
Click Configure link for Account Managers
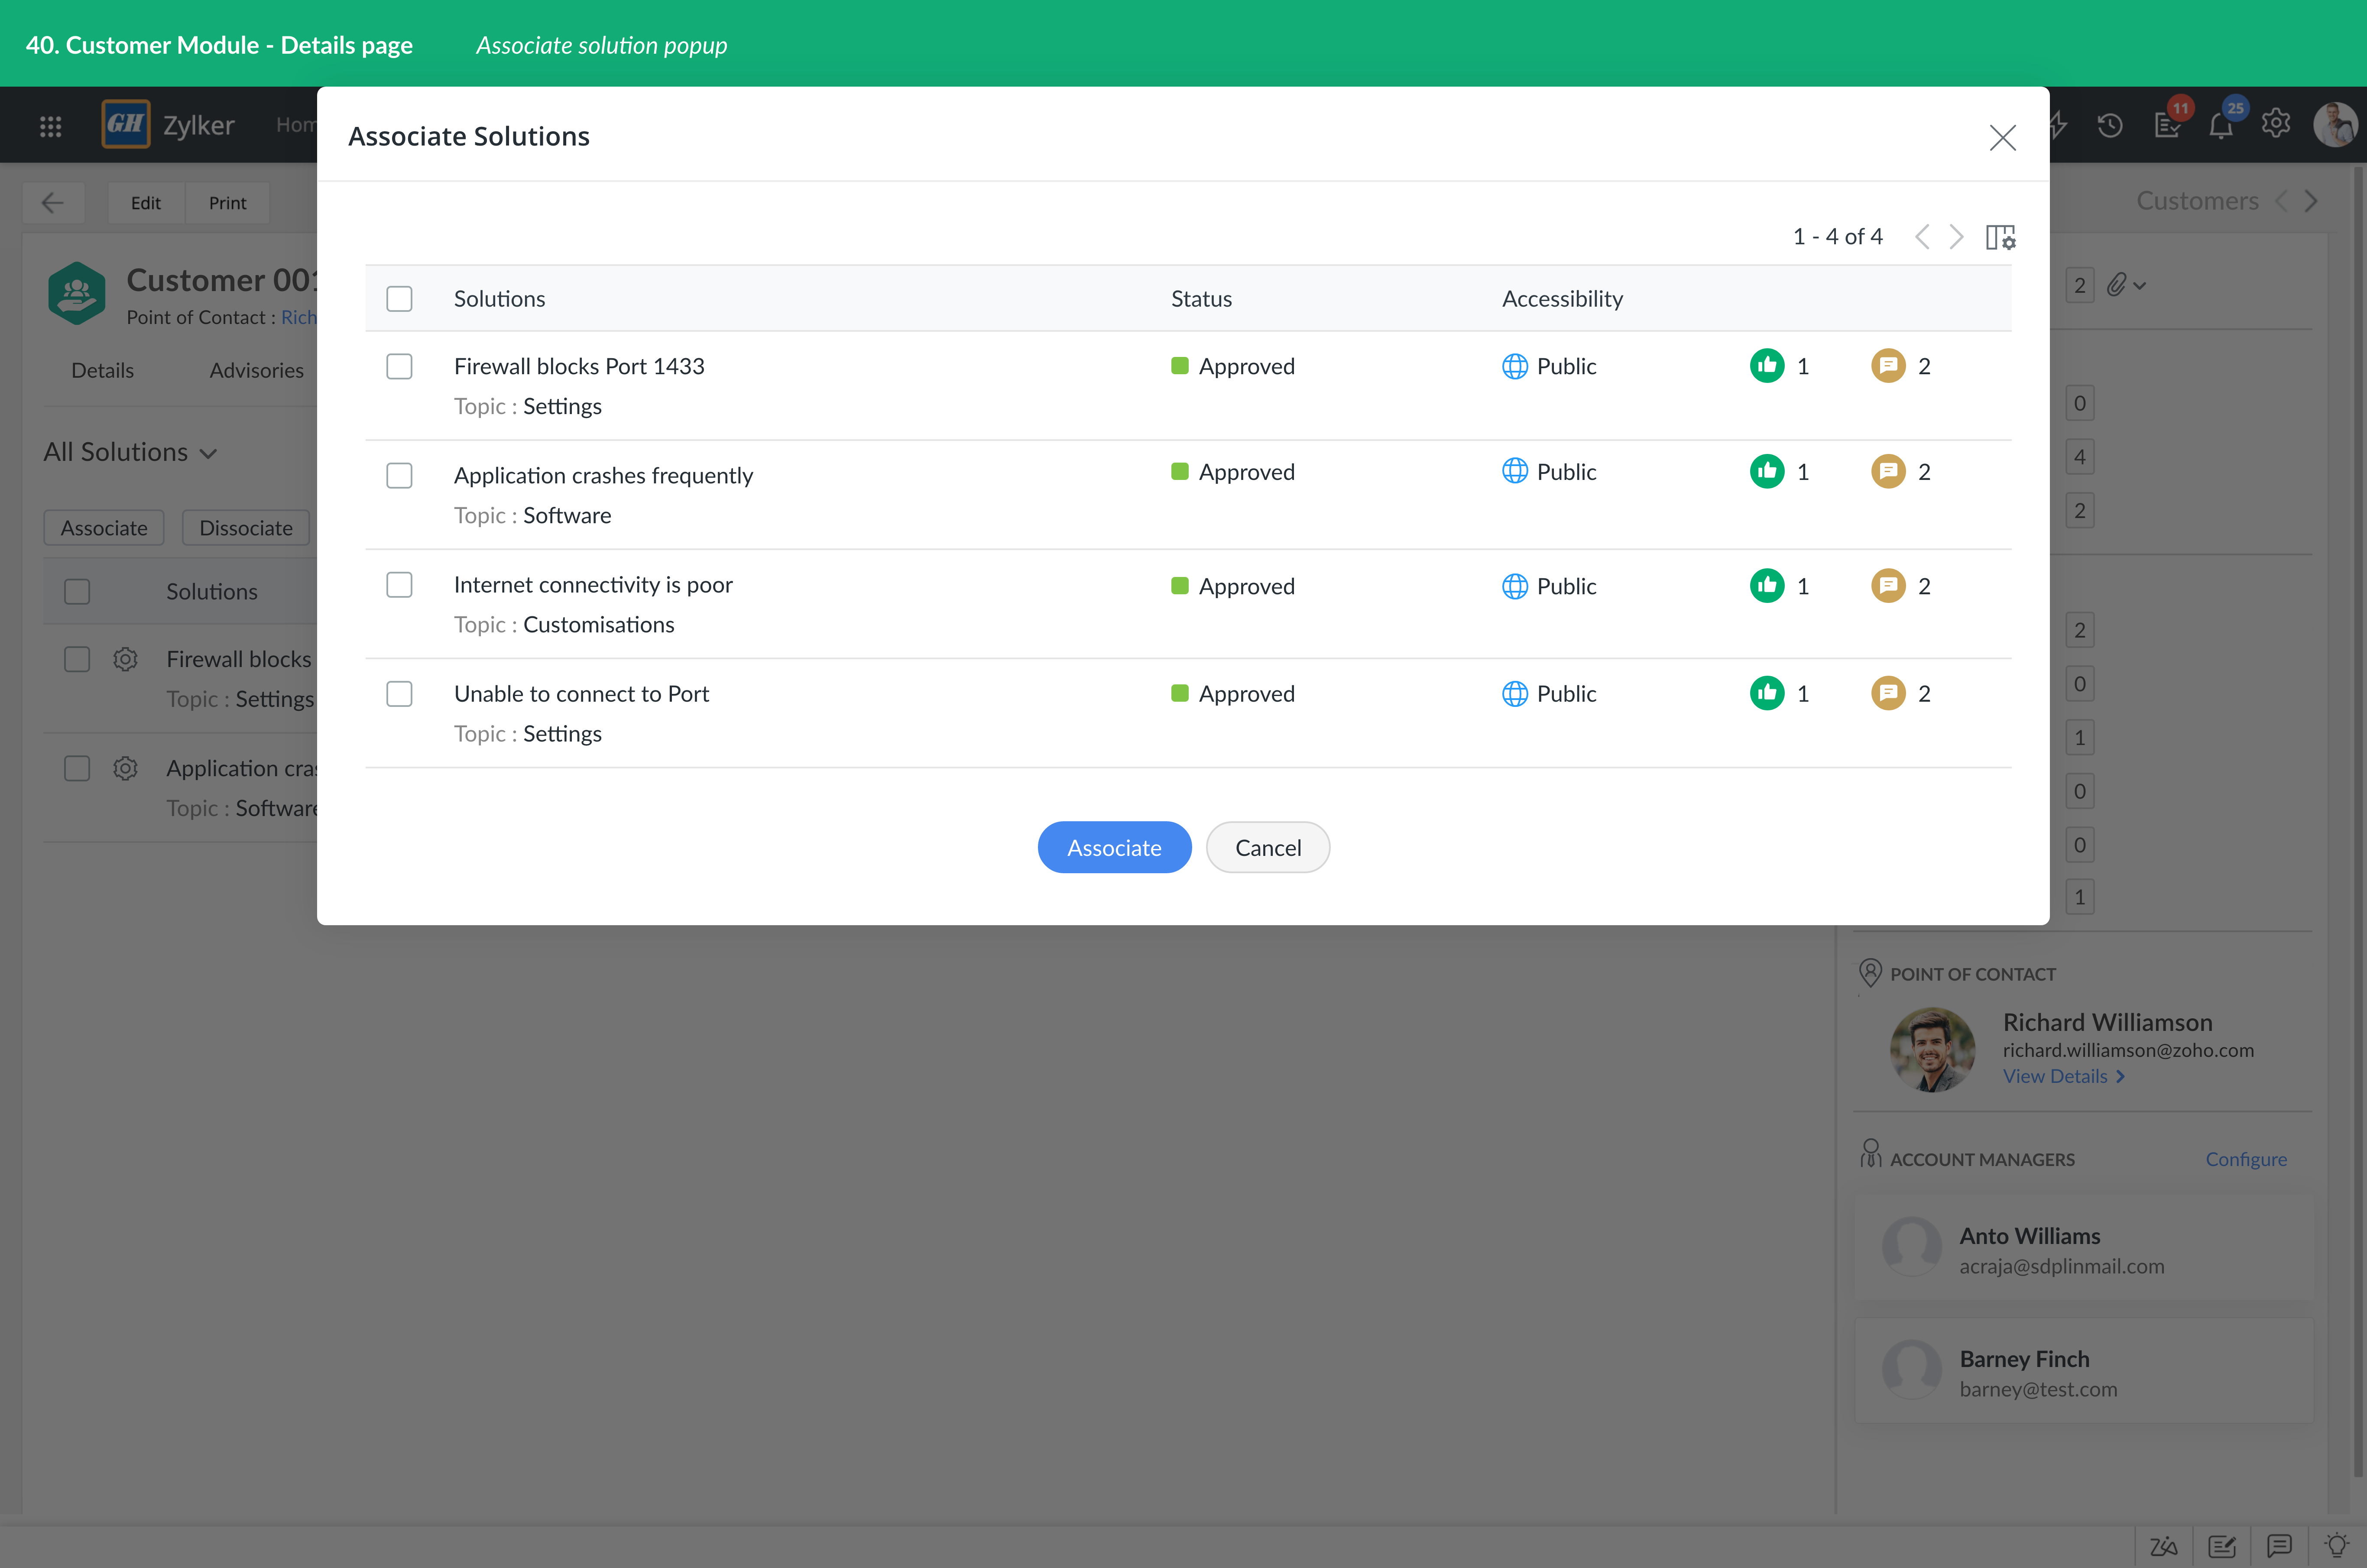click(x=2246, y=1159)
